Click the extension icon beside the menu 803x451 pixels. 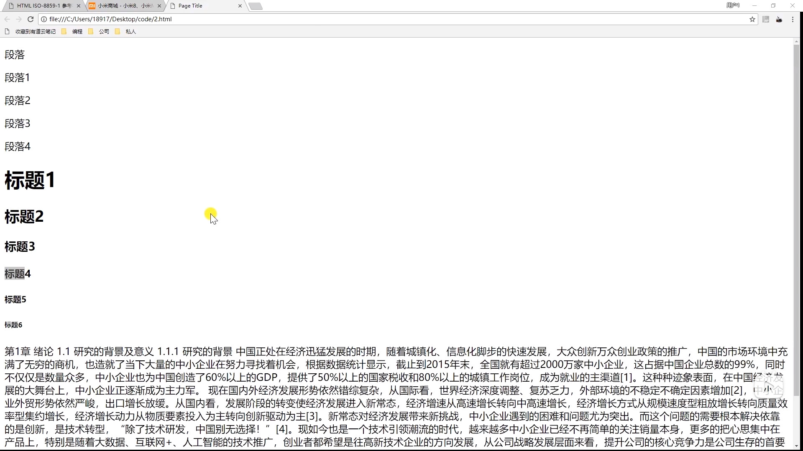(779, 19)
